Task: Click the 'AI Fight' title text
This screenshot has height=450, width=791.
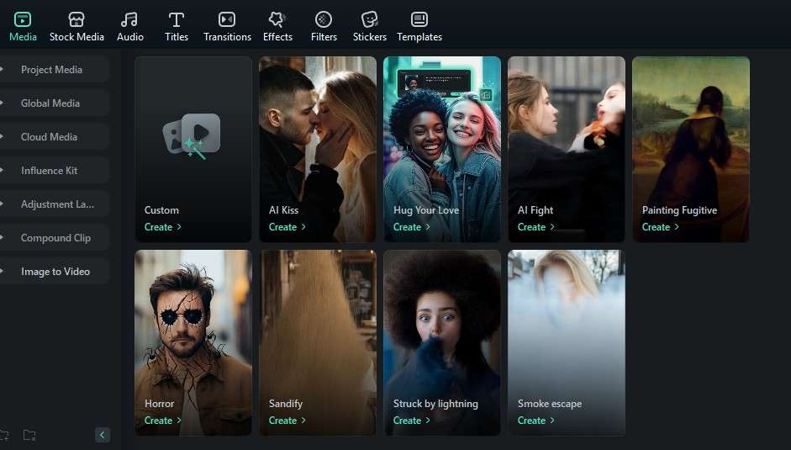Action: click(535, 210)
